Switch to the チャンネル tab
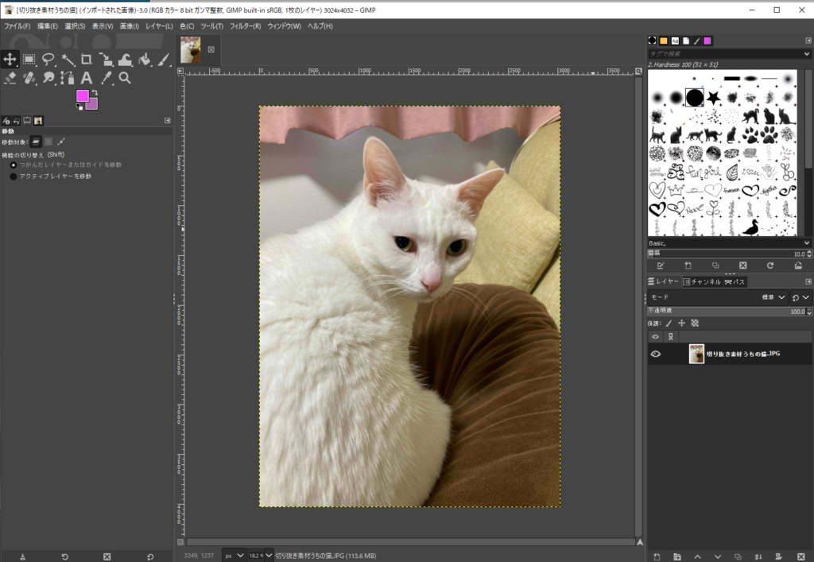Screen dimensions: 814x562 pos(701,281)
